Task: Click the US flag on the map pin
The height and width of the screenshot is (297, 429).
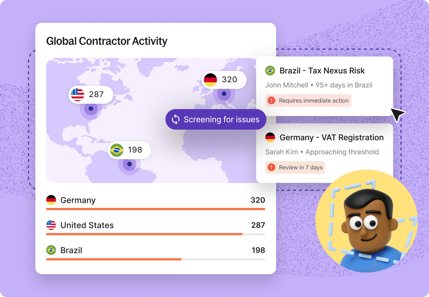Action: click(x=78, y=95)
